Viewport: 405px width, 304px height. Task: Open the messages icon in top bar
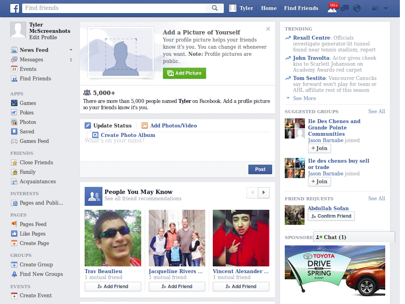pyautogui.click(x=344, y=9)
